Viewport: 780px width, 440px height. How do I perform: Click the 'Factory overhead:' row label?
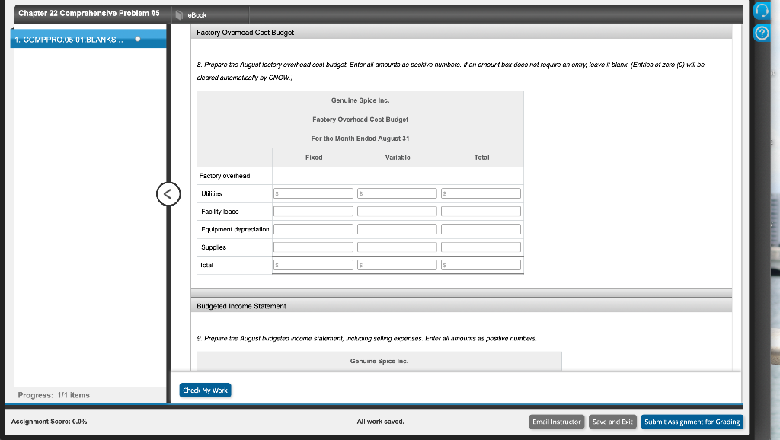tap(225, 176)
